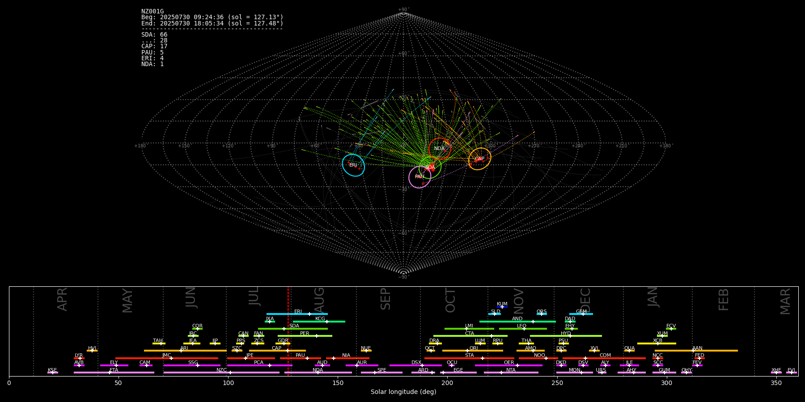Click the MAR month label in timeline
The height and width of the screenshot is (402, 805).
click(x=785, y=301)
